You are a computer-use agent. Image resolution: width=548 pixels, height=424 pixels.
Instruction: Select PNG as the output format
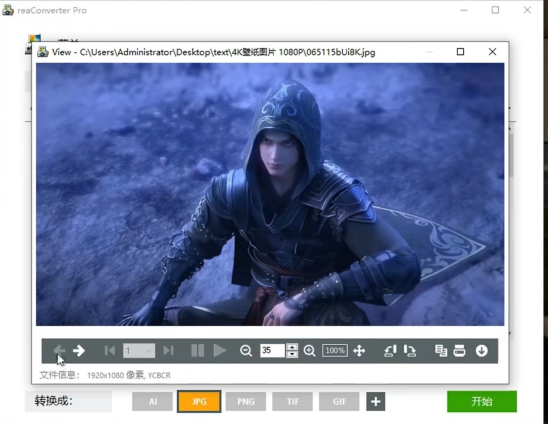click(x=246, y=401)
